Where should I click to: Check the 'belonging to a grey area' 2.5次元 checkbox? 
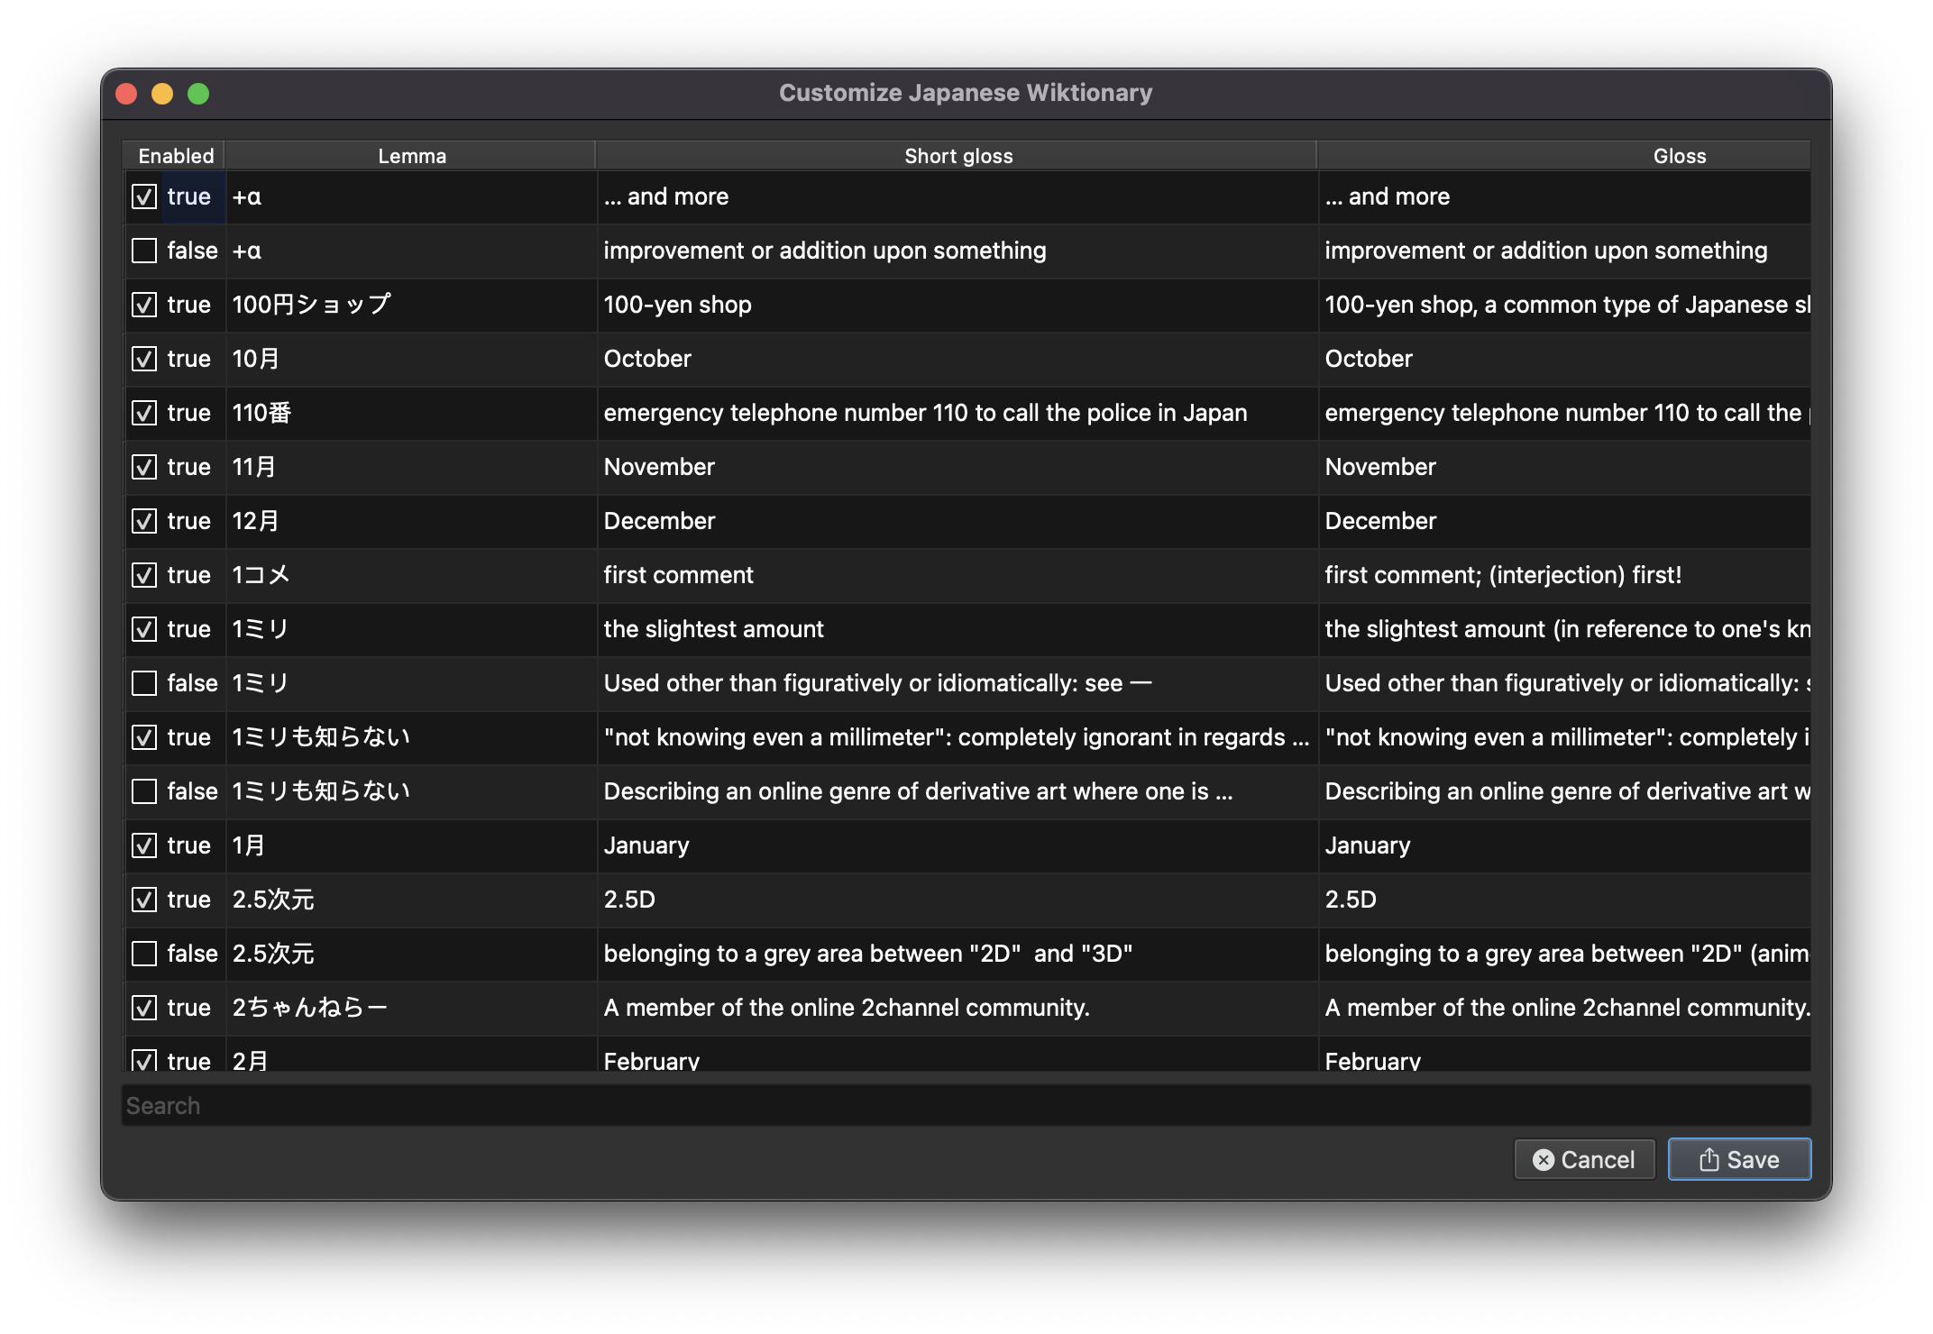click(144, 954)
